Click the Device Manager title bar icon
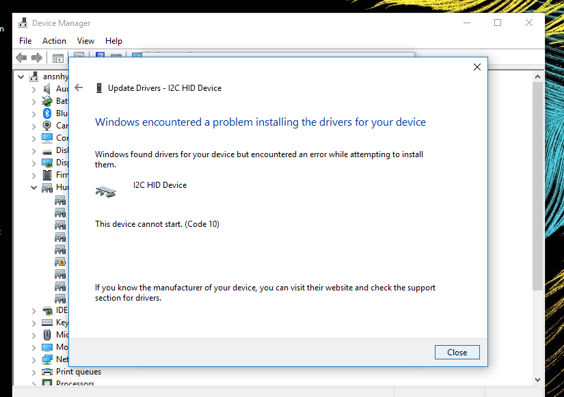This screenshot has height=397, width=564. pos(23,23)
